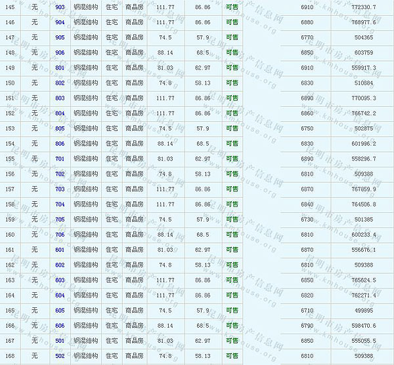Screen dimensions: 394x365
Task: Open room 605 details
Action: [x=60, y=311]
